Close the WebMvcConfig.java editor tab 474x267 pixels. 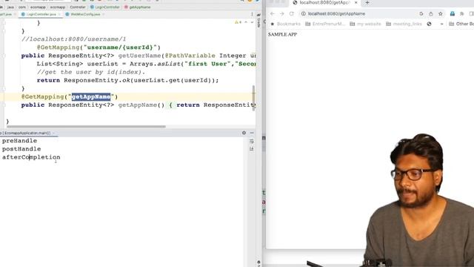click(104, 14)
